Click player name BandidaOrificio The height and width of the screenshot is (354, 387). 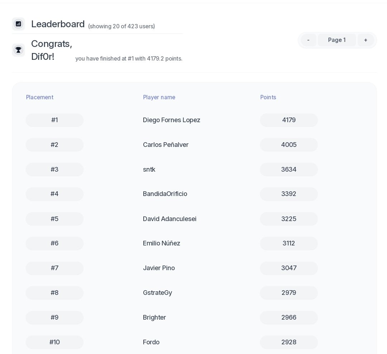click(x=165, y=194)
